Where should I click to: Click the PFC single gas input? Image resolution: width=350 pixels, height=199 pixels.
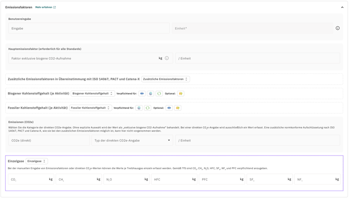pyautogui.click(x=222, y=179)
